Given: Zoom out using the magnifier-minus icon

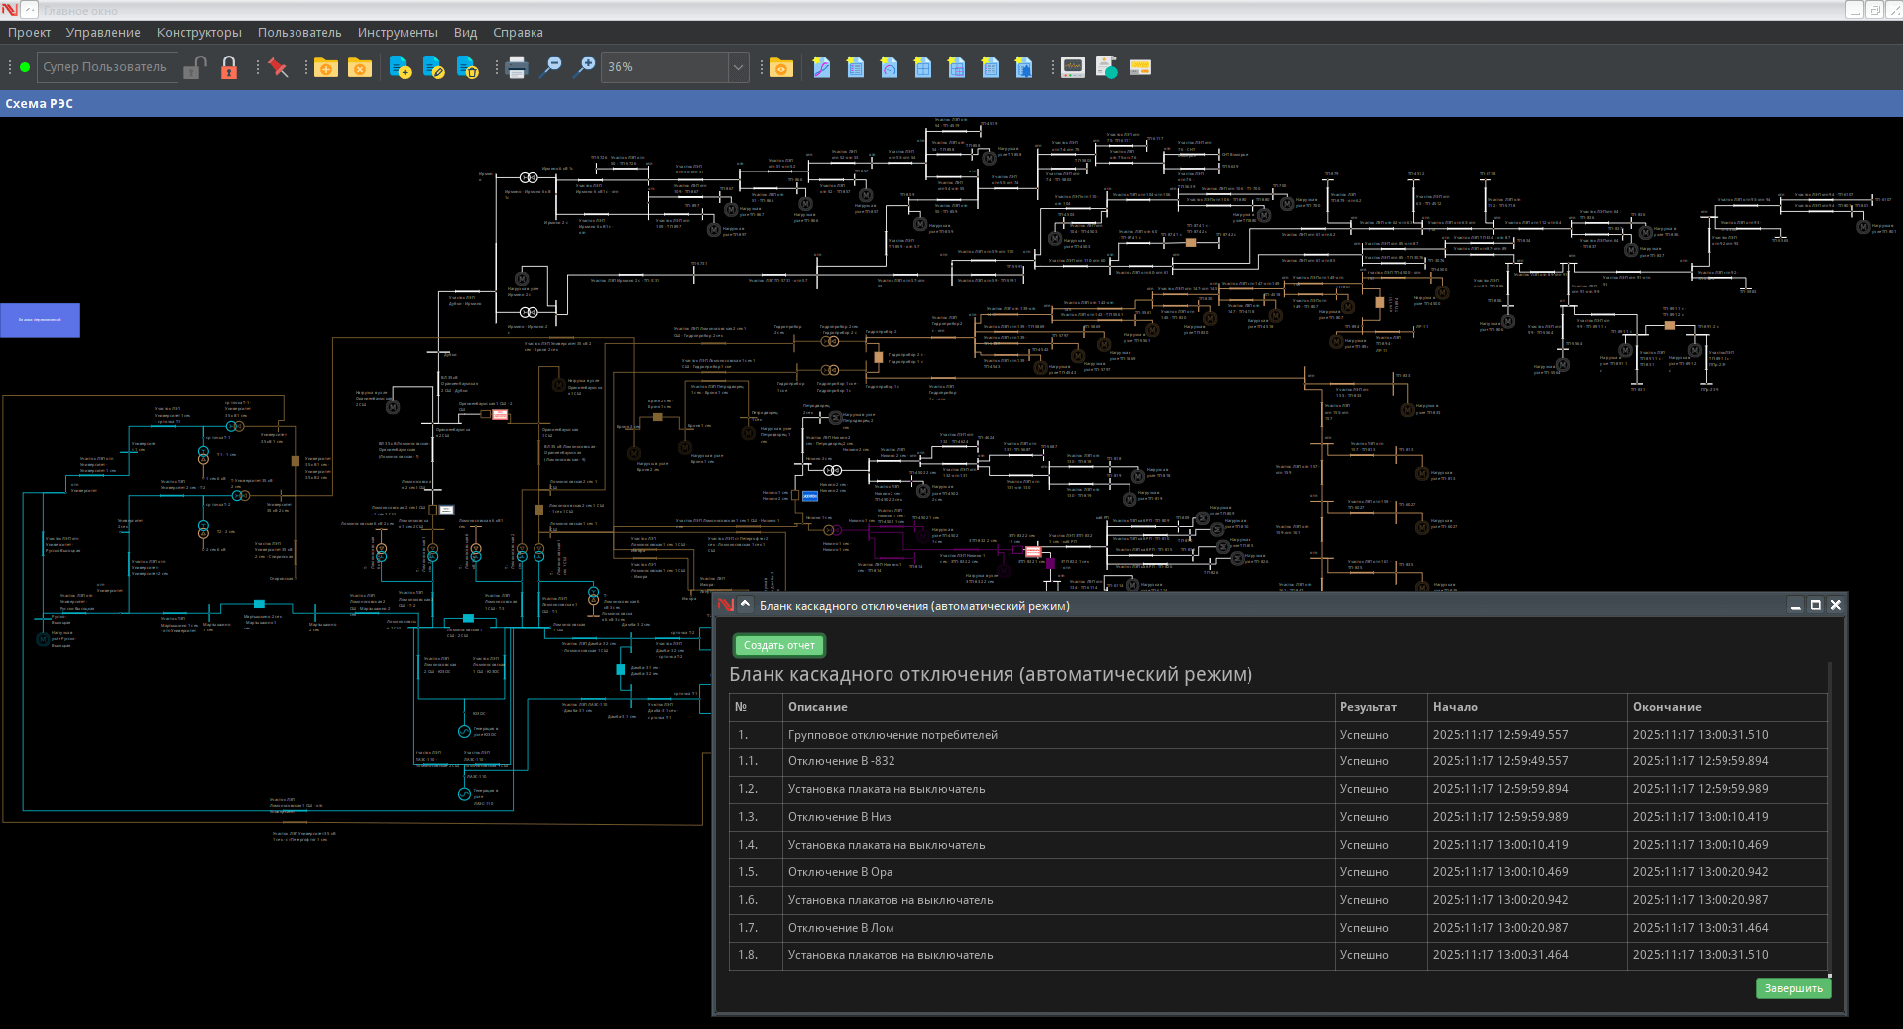Looking at the screenshot, I should [551, 67].
